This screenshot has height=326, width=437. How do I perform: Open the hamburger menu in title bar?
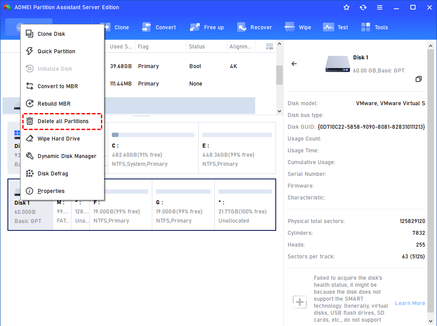380,7
